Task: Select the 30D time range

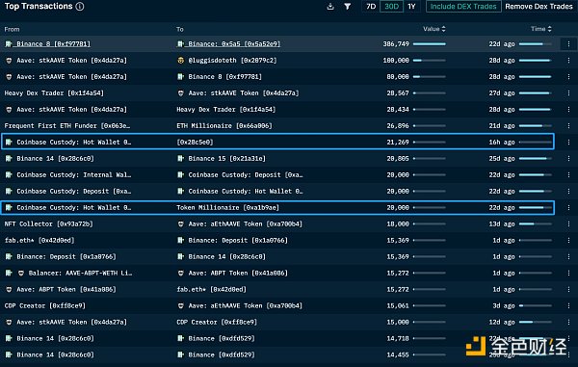Action: [x=391, y=7]
